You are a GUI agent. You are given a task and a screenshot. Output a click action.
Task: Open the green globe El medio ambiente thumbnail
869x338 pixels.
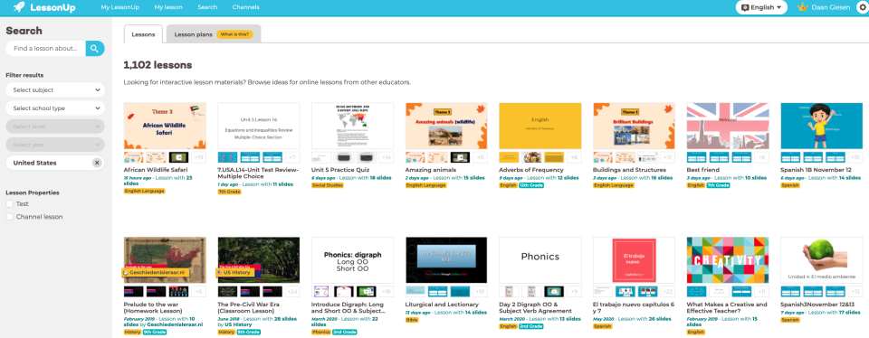coord(821,260)
